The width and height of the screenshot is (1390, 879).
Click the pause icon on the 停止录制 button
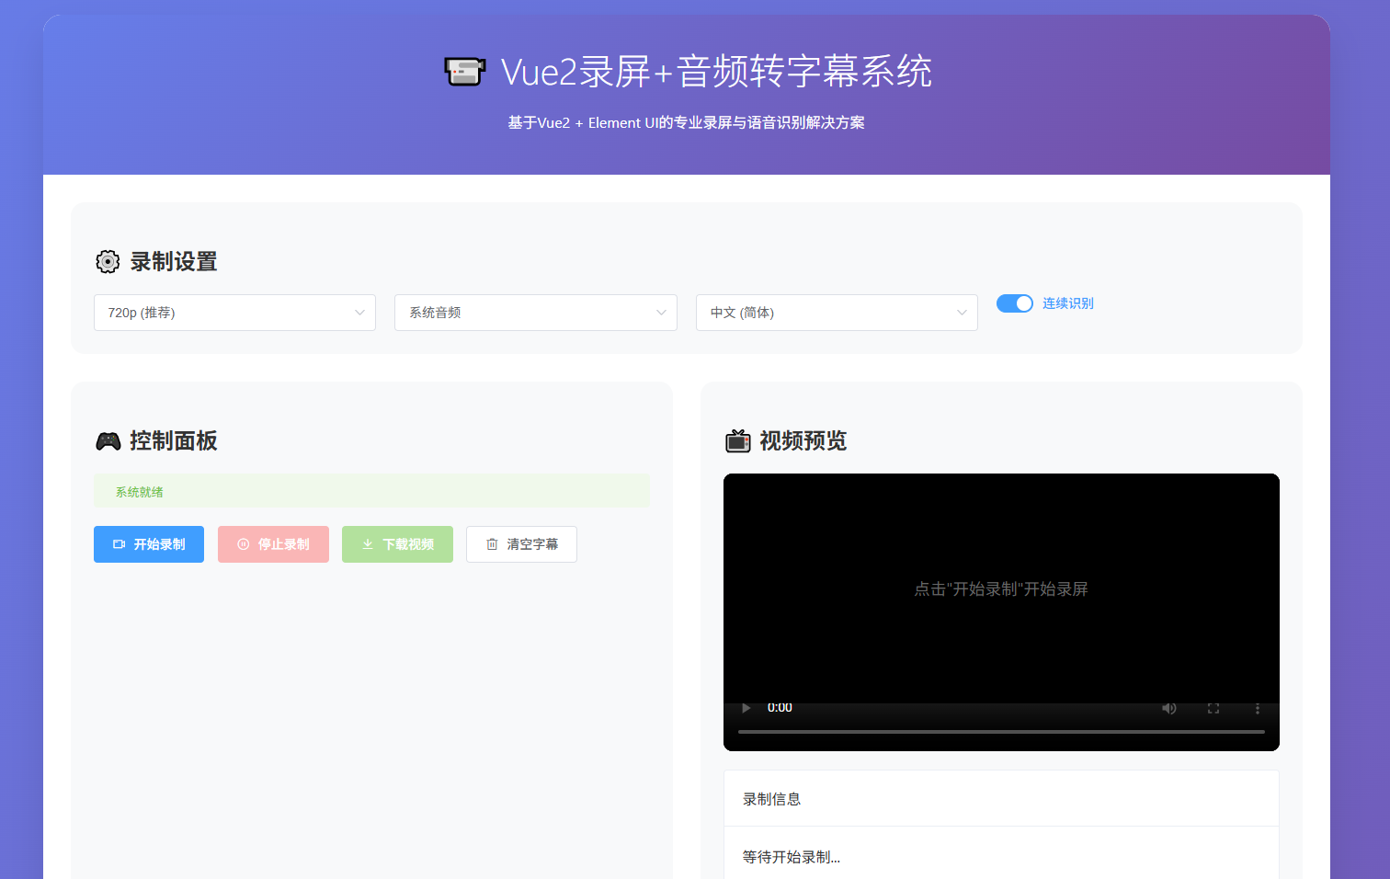242,544
